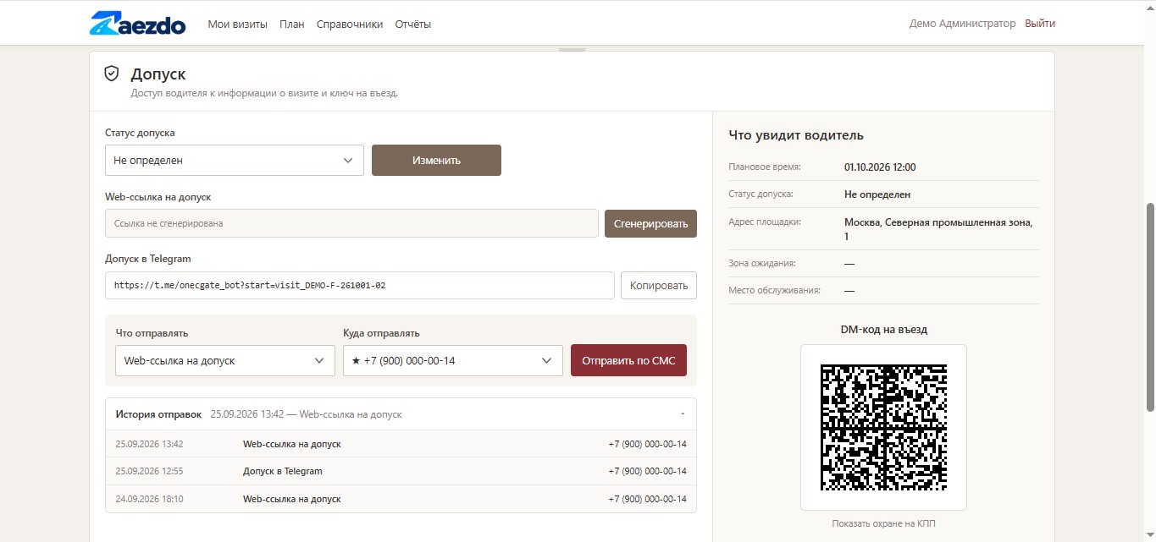
Task: Go to the План menu item
Action: [x=292, y=24]
